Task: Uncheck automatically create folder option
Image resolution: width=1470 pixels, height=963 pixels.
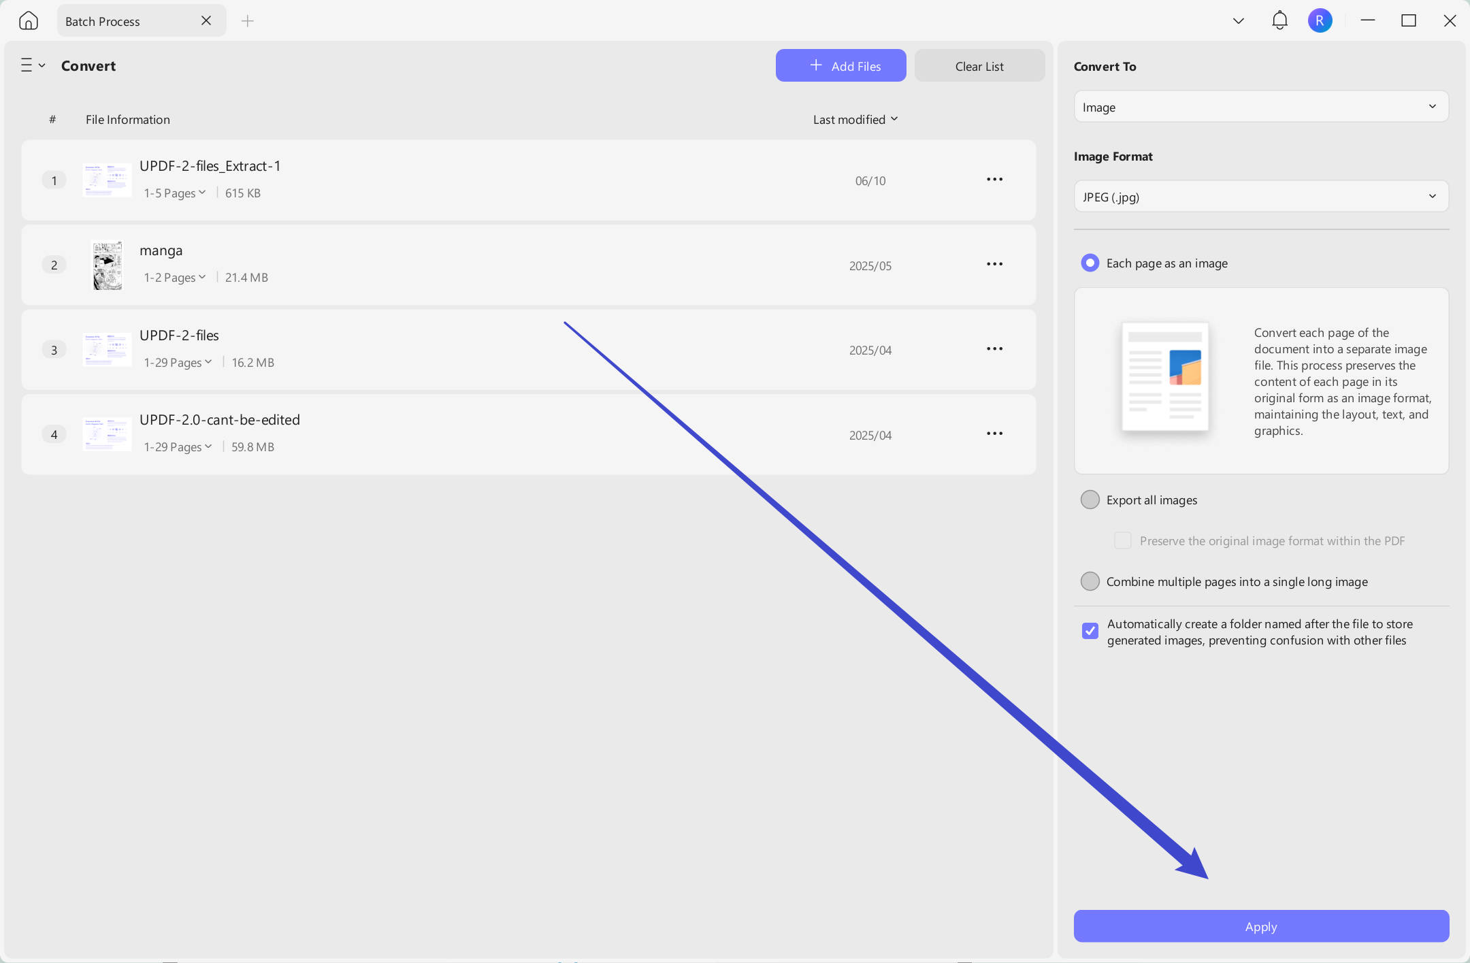Action: pyautogui.click(x=1090, y=631)
